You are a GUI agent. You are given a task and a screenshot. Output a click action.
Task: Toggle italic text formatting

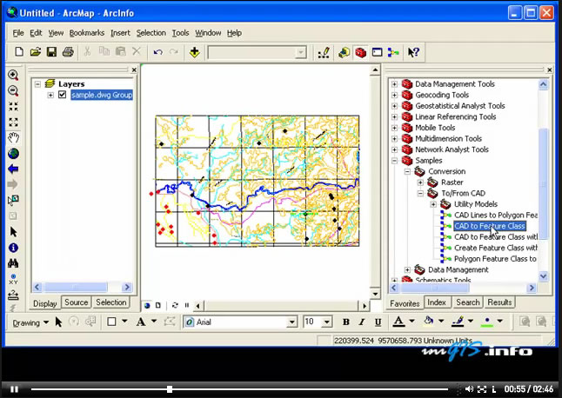coord(362,322)
